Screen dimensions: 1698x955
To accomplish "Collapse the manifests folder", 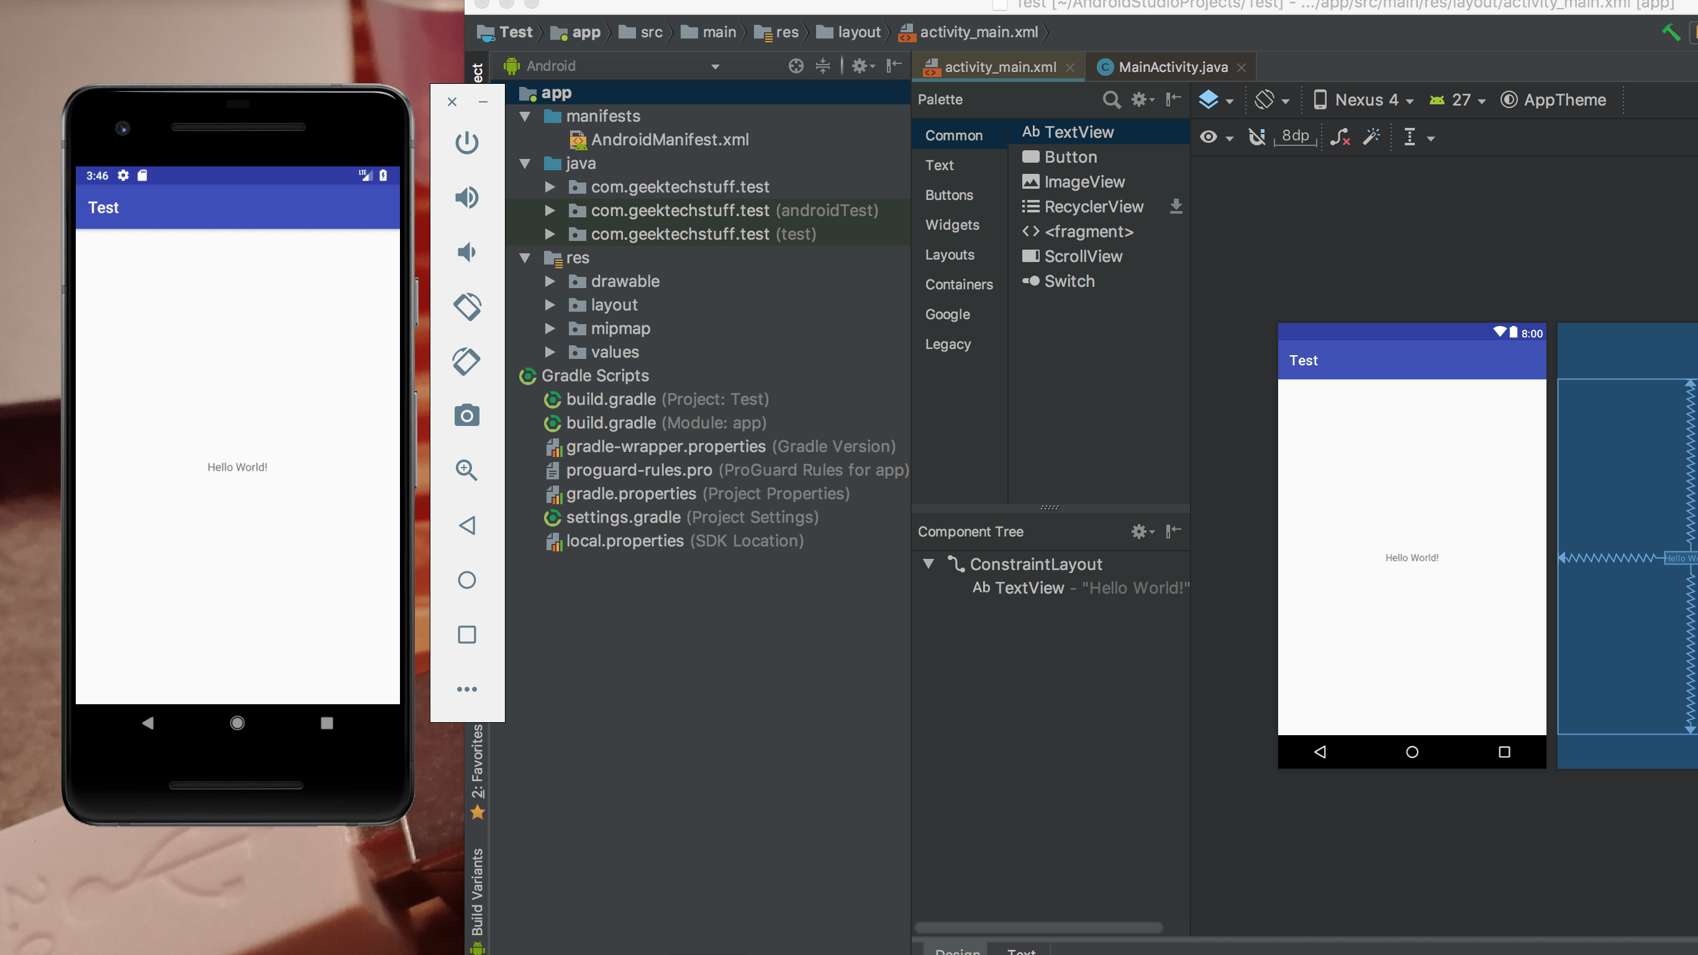I will 525,117.
